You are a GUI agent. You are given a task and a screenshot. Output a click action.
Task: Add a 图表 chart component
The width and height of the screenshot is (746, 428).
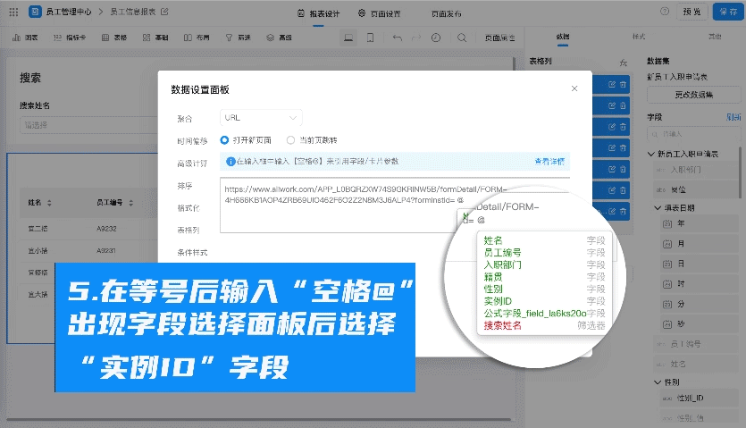[25, 38]
